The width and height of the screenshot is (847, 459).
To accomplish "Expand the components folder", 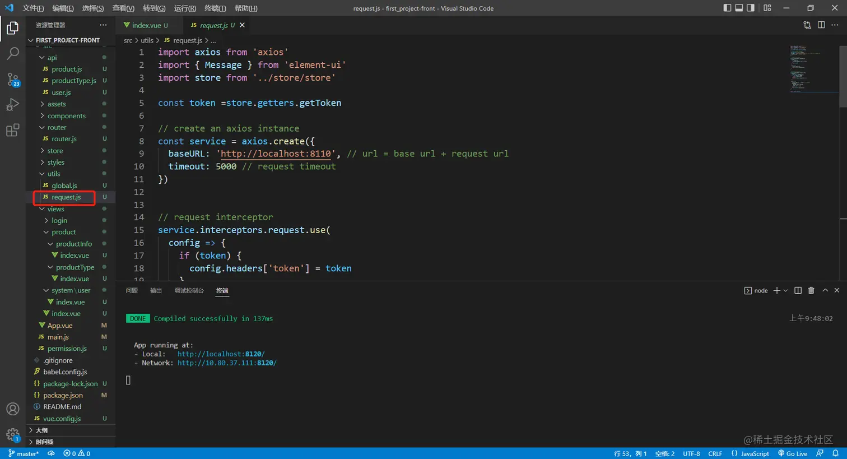I will click(x=66, y=116).
